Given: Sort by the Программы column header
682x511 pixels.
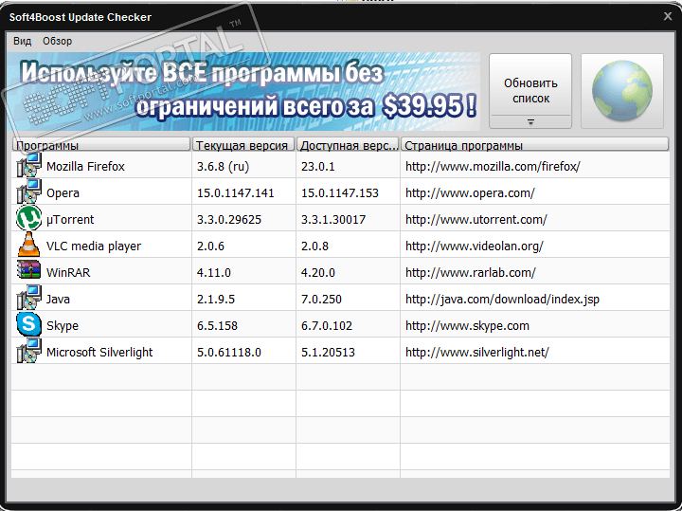Looking at the screenshot, I should (101, 144).
